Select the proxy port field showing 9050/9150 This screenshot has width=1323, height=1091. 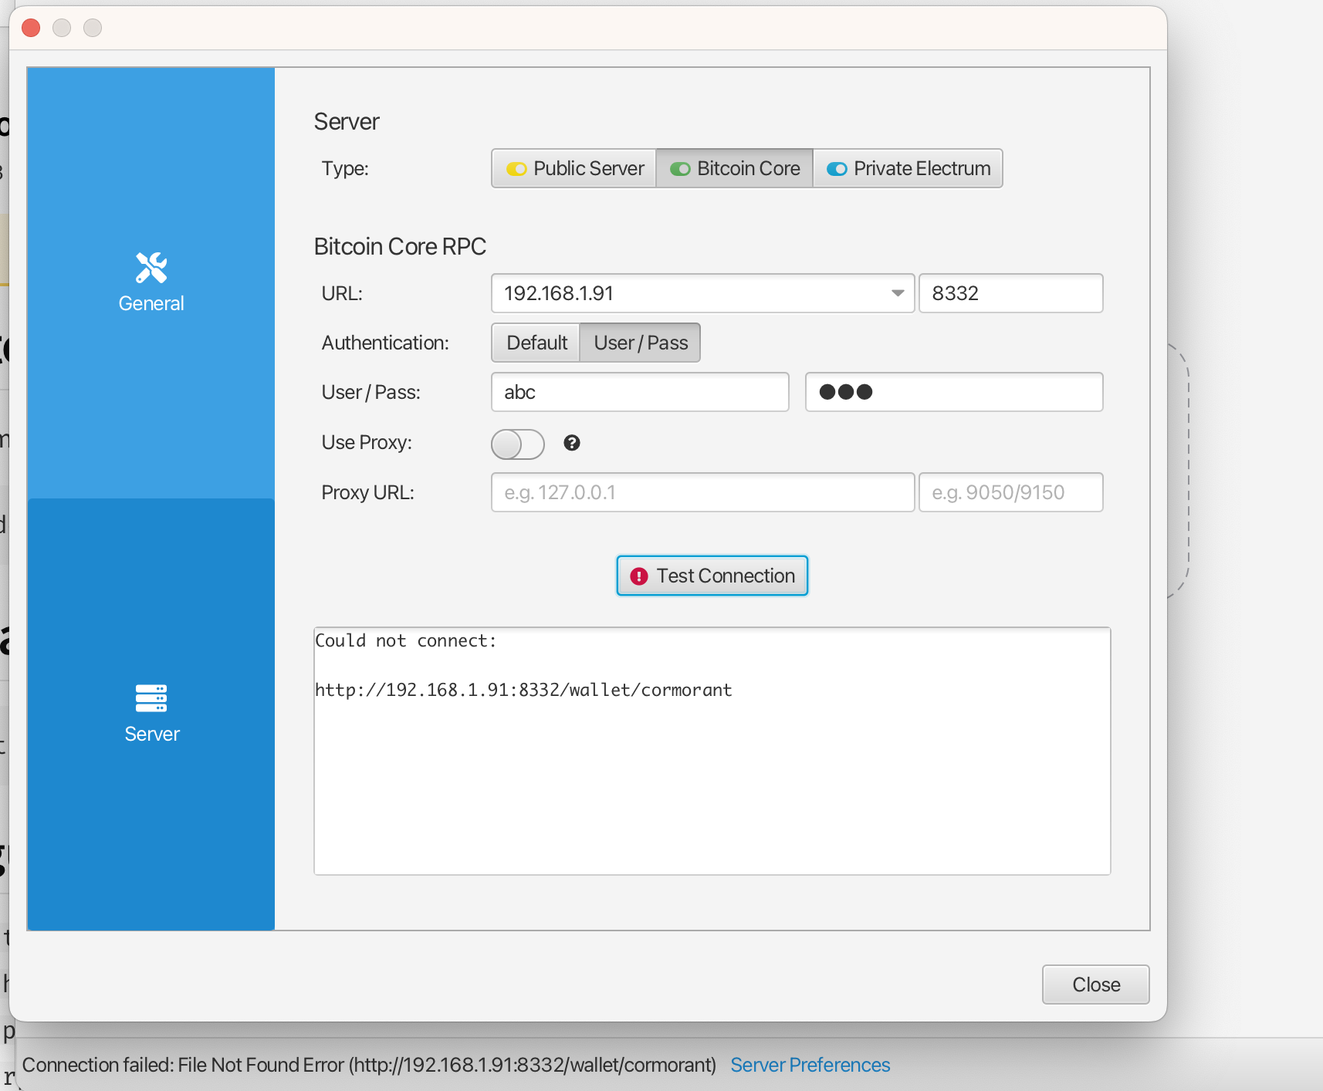tap(1010, 492)
